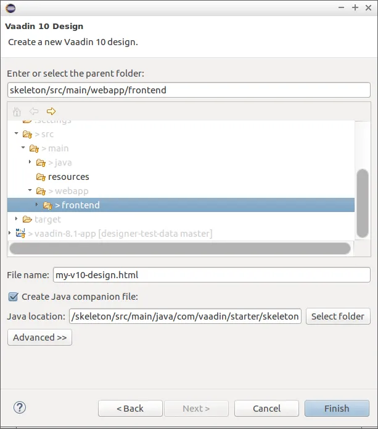Select the 'resources' tree row

coord(181,177)
